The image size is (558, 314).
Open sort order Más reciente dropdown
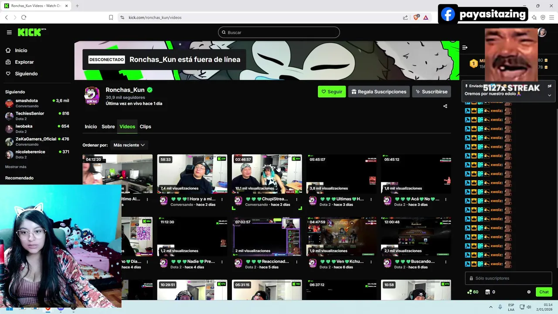click(129, 145)
